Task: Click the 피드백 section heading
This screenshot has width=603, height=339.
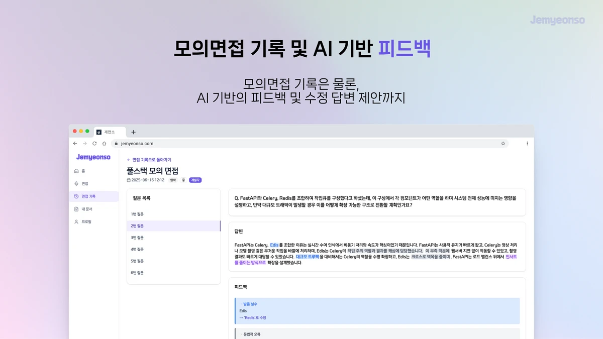Action: point(241,287)
